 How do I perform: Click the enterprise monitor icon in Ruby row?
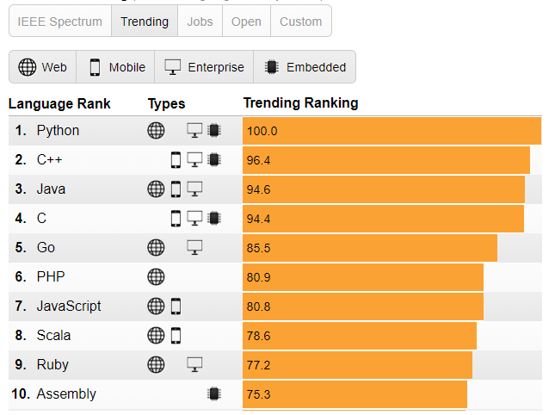194,365
